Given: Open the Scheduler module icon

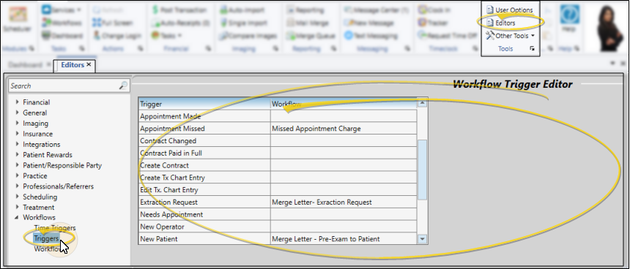Looking at the screenshot, I should point(17,19).
